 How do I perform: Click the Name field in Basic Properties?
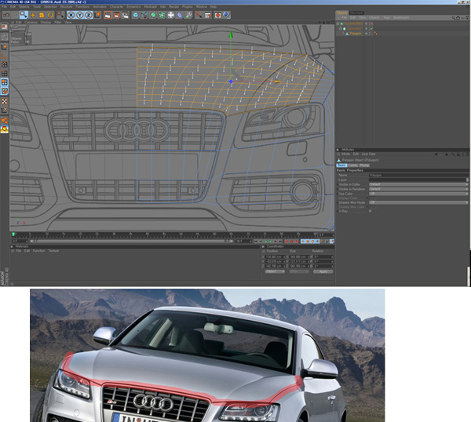coord(418,175)
